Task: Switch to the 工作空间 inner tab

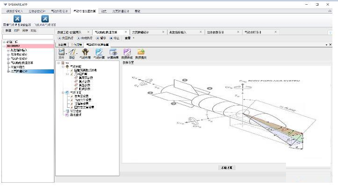Action: pos(76,45)
